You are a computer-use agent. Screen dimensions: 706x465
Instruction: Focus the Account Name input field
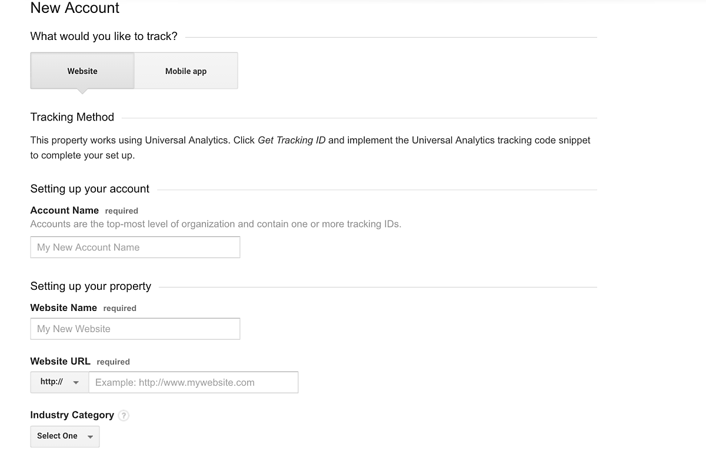coord(135,247)
